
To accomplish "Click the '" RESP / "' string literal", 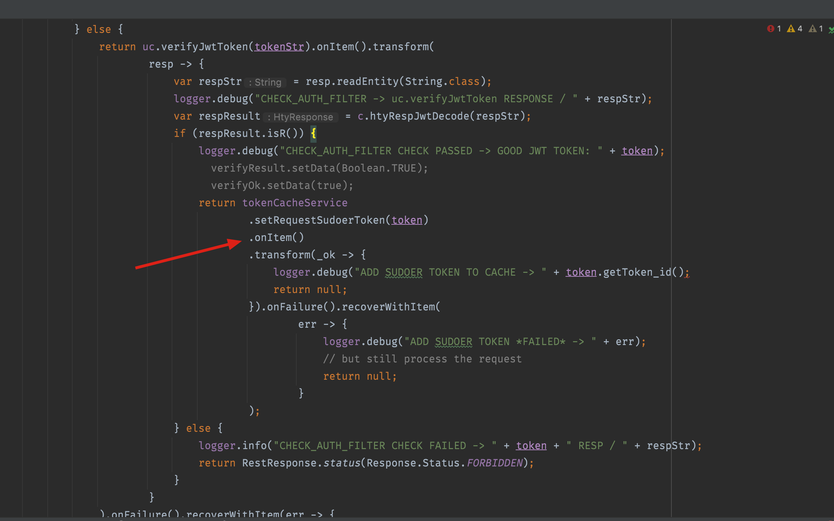I will pyautogui.click(x=597, y=446).
